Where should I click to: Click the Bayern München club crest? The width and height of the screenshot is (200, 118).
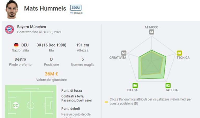[x=9, y=30]
